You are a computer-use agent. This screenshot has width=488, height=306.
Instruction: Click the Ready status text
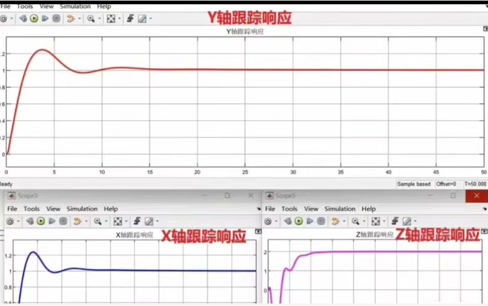(x=6, y=184)
